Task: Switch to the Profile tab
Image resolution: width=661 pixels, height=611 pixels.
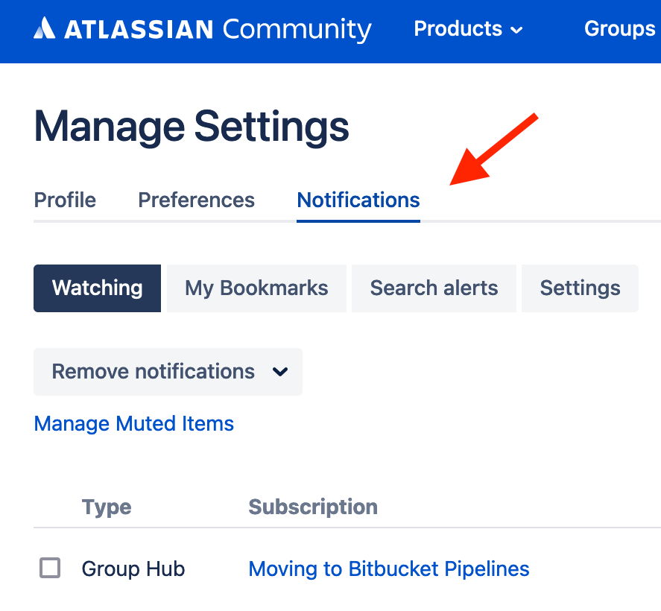Action: point(65,200)
